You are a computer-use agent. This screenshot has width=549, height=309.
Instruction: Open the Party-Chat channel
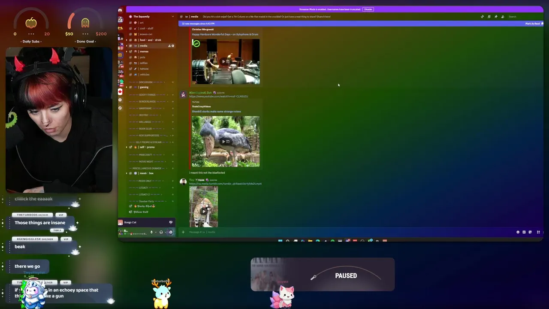(x=151, y=206)
